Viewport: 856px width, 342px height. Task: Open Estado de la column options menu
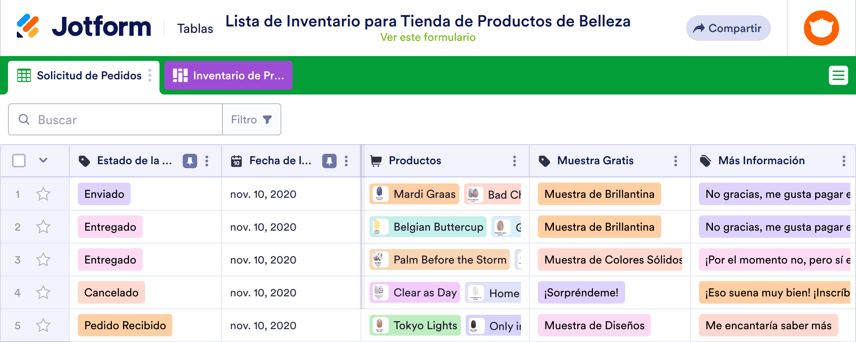point(207,161)
